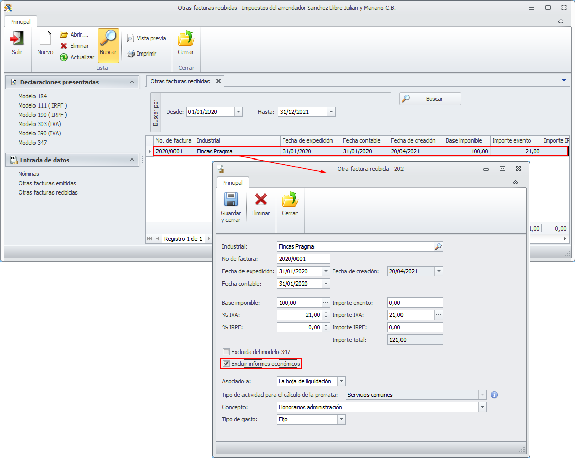Click the Industrial lookup magnifier icon
Viewport: 576px width, 459px height.
(x=438, y=246)
